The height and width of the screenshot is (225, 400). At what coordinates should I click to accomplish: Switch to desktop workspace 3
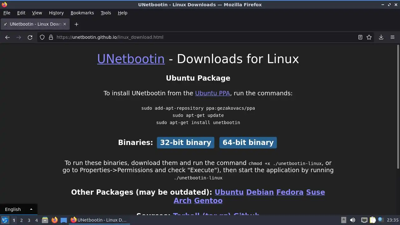tap(29, 220)
